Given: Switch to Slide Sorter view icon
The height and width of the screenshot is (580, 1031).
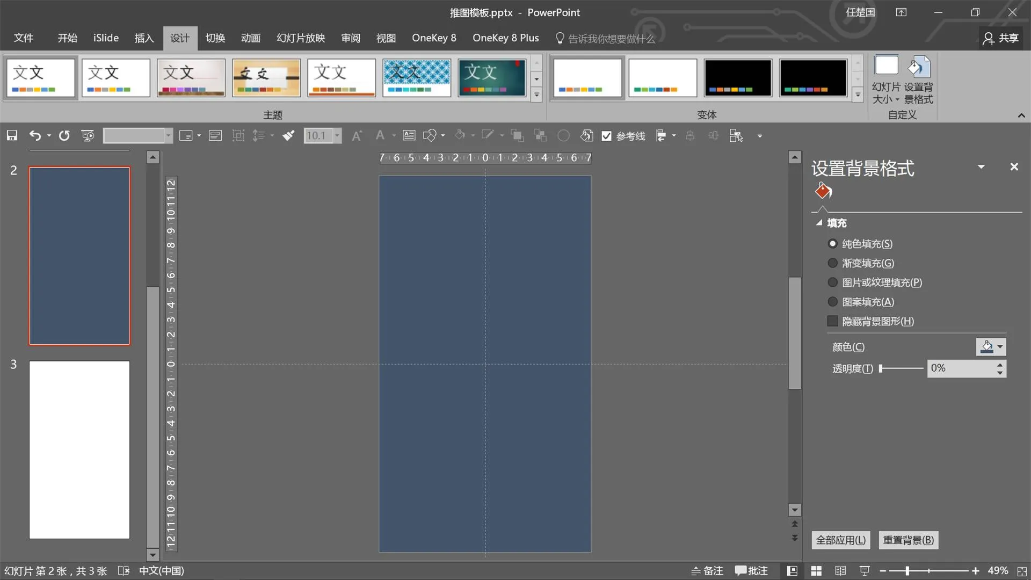Looking at the screenshot, I should coord(816,571).
